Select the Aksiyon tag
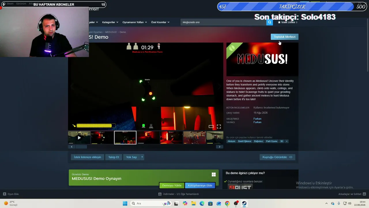The width and height of the screenshot is (369, 208). (231, 141)
